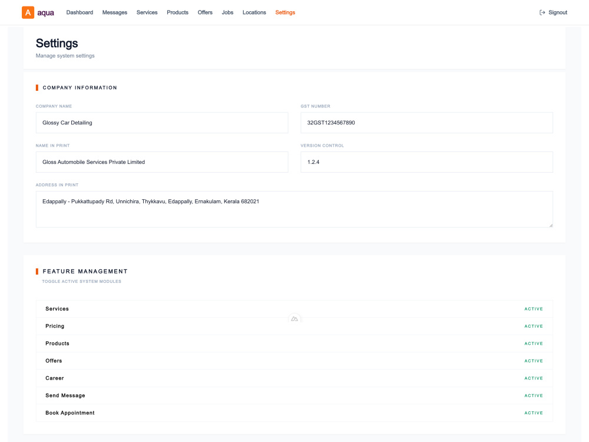
Task: Toggle the Career module ACTIVE status
Action: click(x=534, y=378)
